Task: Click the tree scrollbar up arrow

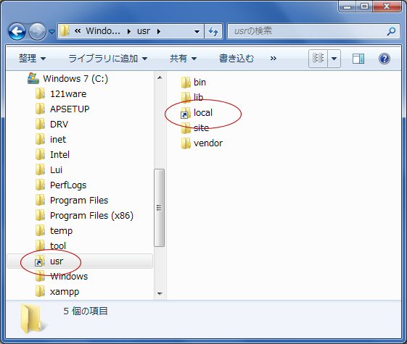Action: (160, 77)
